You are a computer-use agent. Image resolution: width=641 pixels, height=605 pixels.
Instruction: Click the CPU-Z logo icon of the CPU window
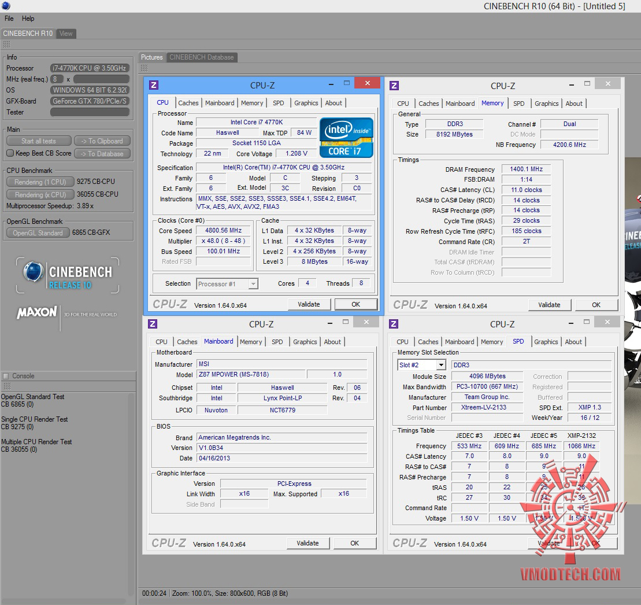[154, 85]
